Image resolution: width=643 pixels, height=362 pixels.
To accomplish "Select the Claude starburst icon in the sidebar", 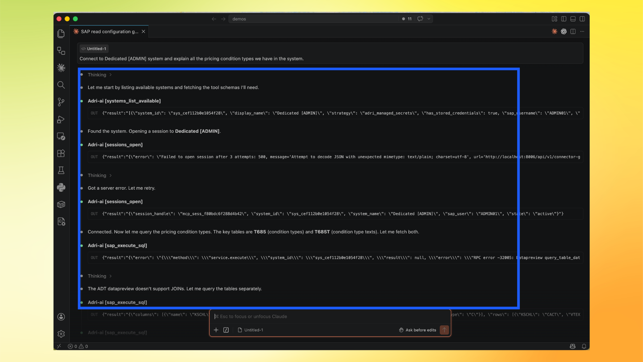I will (x=61, y=68).
